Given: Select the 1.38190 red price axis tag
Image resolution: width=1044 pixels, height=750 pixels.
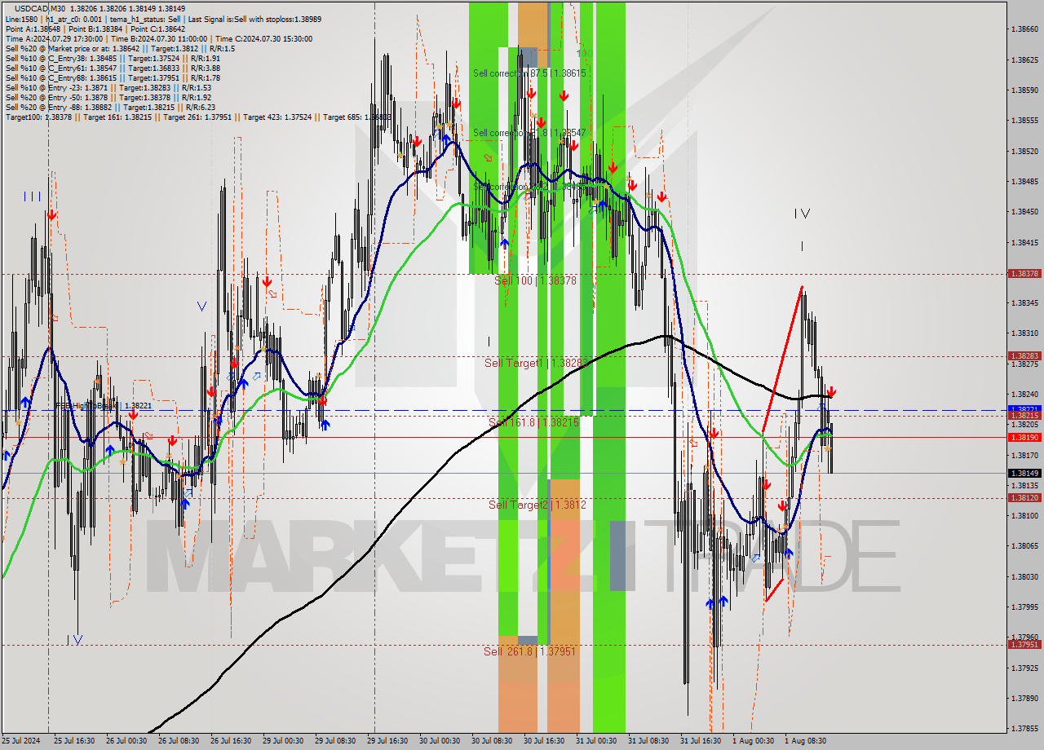Looking at the screenshot, I should coord(1024,437).
